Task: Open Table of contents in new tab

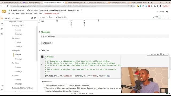Action: 32,18
